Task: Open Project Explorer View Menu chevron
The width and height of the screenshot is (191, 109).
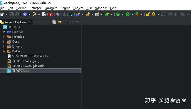Action: (x=66, y=22)
